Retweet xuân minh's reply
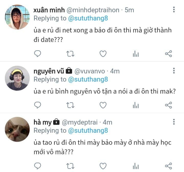The height and width of the screenshot is (172, 184). (70, 54)
